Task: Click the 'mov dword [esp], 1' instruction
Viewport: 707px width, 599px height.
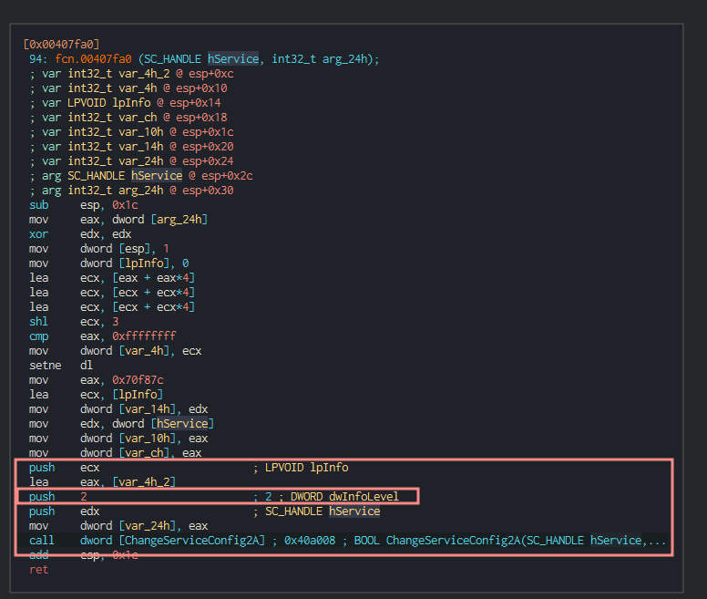Action: [x=98, y=249]
